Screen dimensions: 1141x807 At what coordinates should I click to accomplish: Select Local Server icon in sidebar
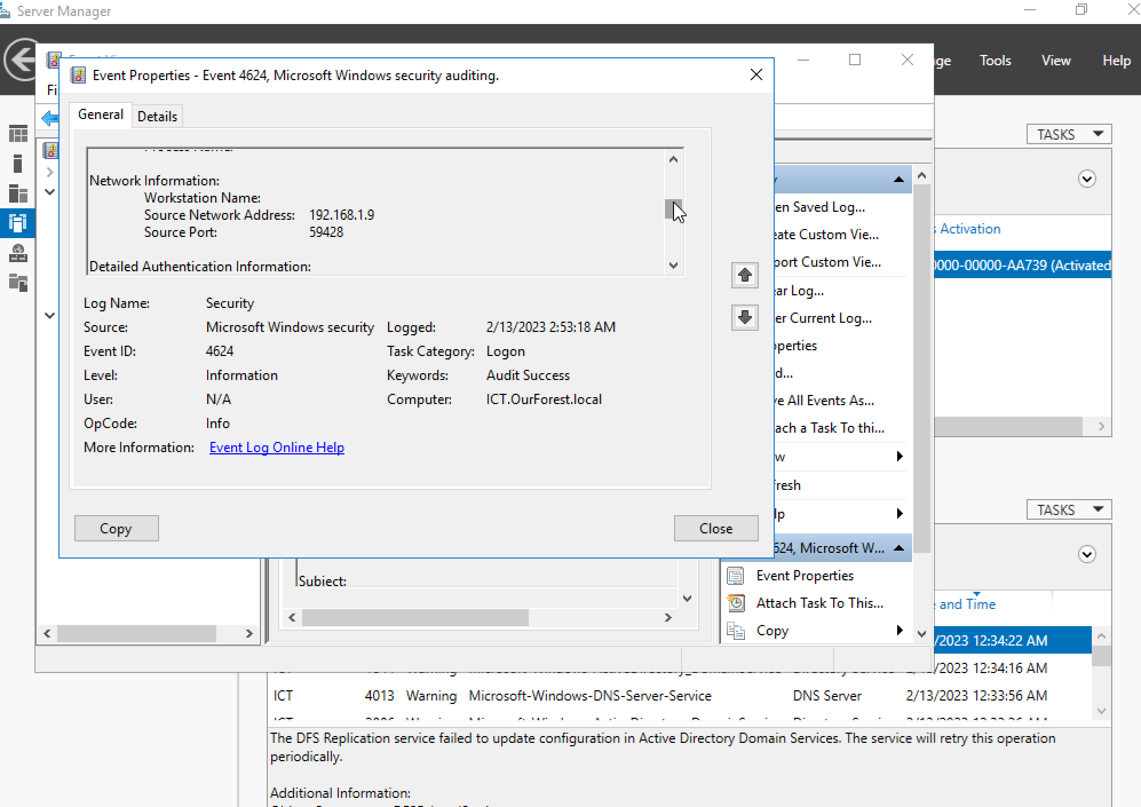(x=18, y=164)
